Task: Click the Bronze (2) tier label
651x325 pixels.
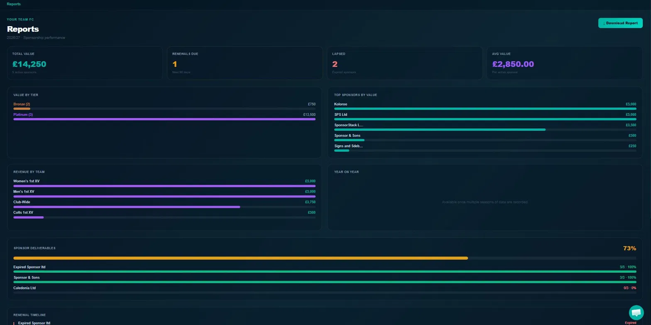Action: (22, 104)
